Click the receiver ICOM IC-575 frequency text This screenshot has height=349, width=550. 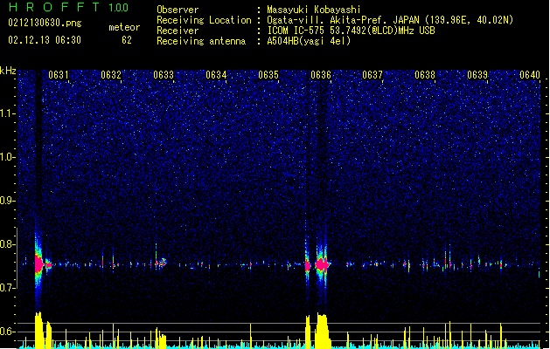(x=351, y=31)
